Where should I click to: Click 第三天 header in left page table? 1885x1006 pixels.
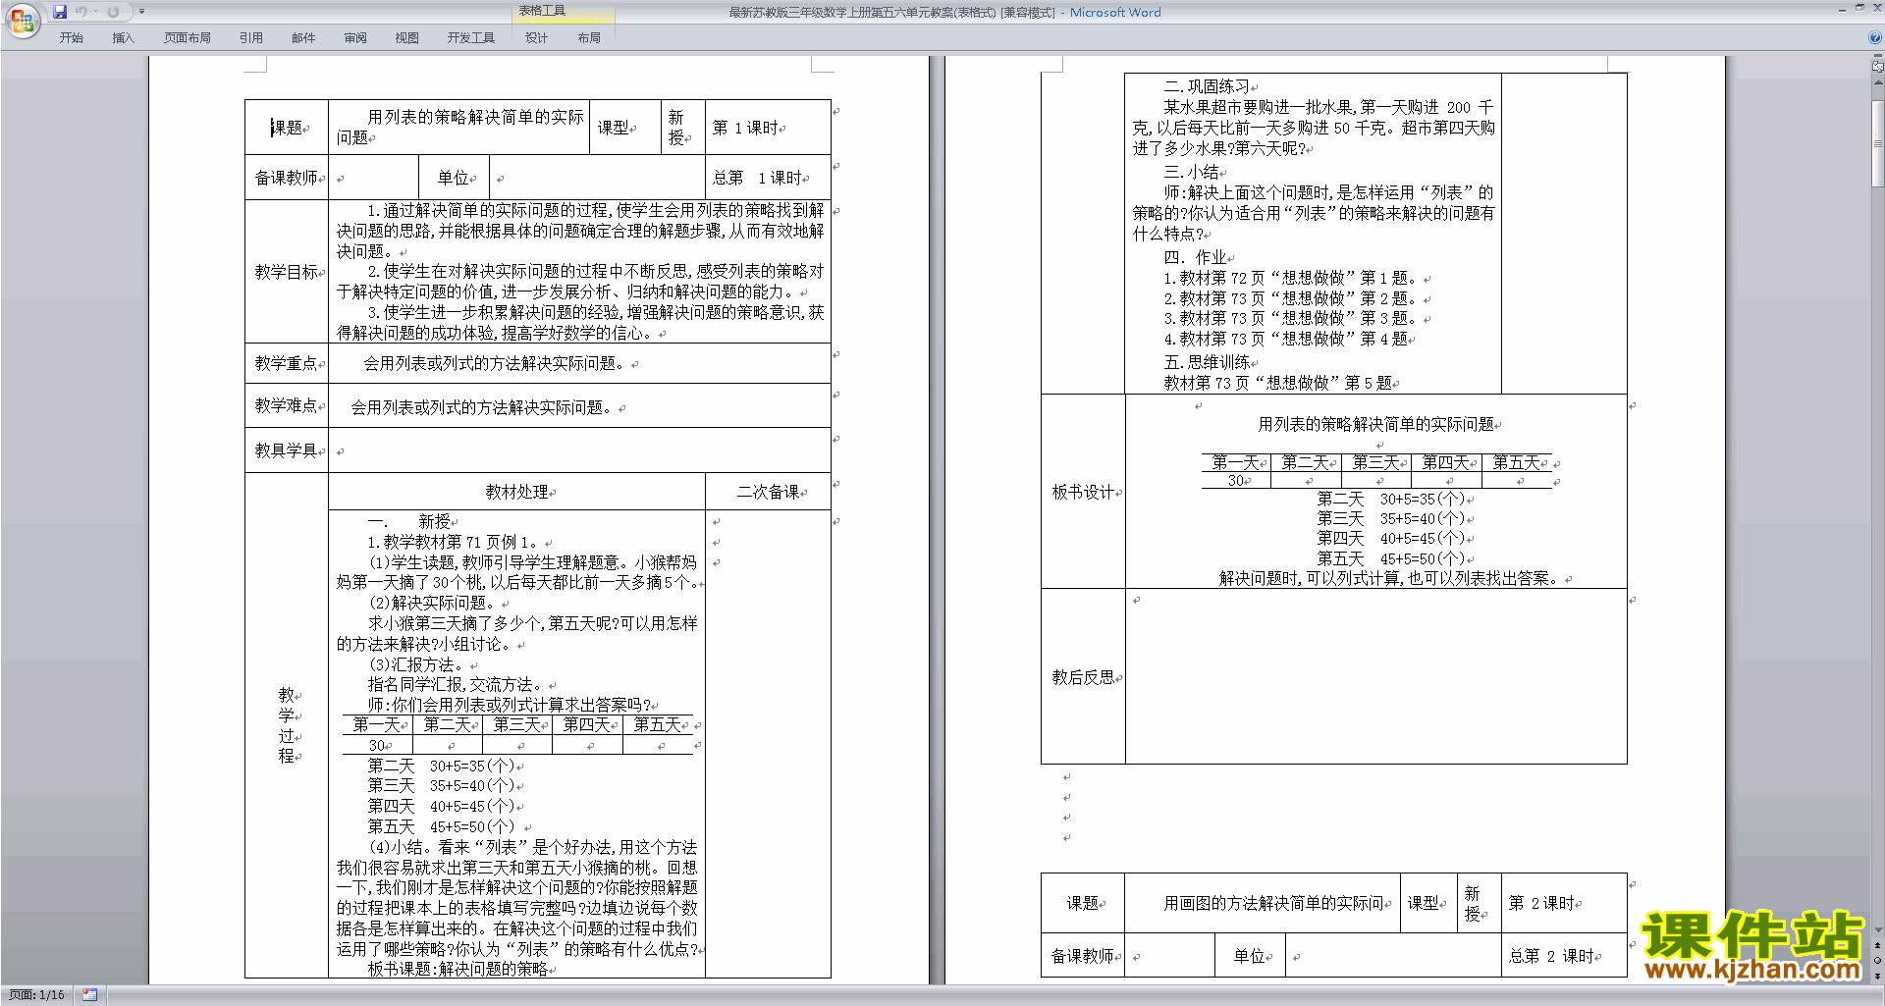(x=516, y=725)
